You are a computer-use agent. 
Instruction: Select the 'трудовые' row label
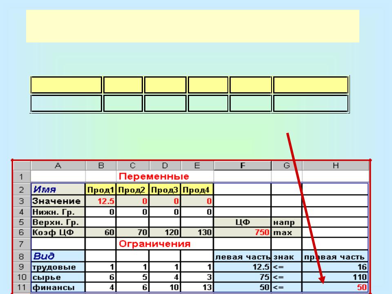pos(58,267)
